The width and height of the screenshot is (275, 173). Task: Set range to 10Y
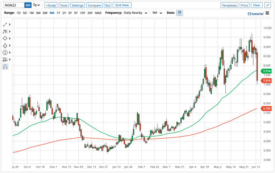[x=82, y=13]
